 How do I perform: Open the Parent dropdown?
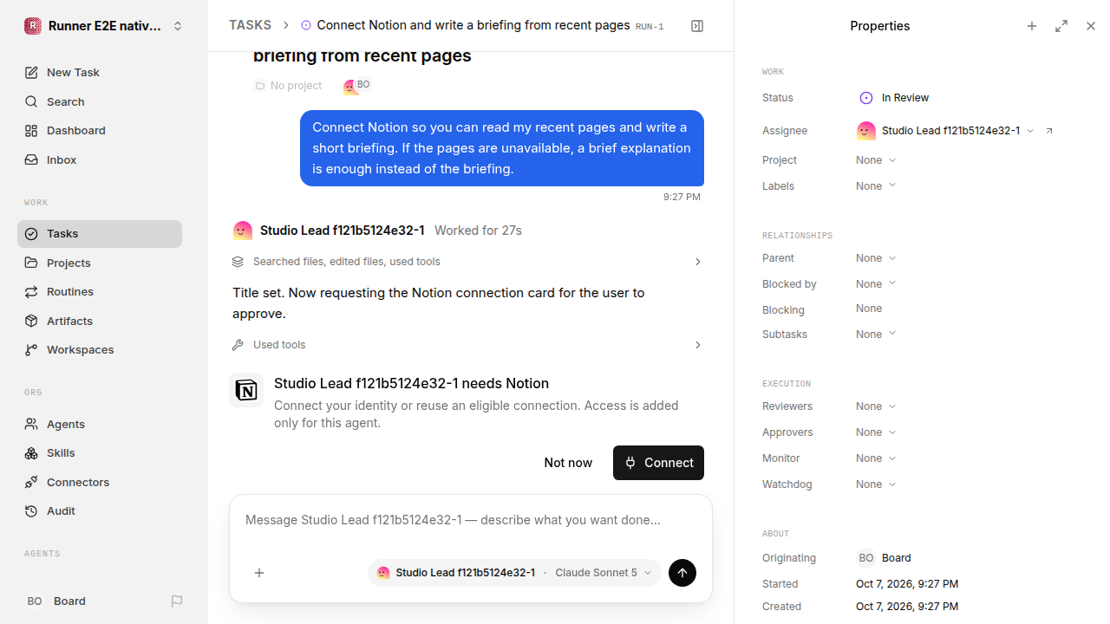[x=876, y=258]
